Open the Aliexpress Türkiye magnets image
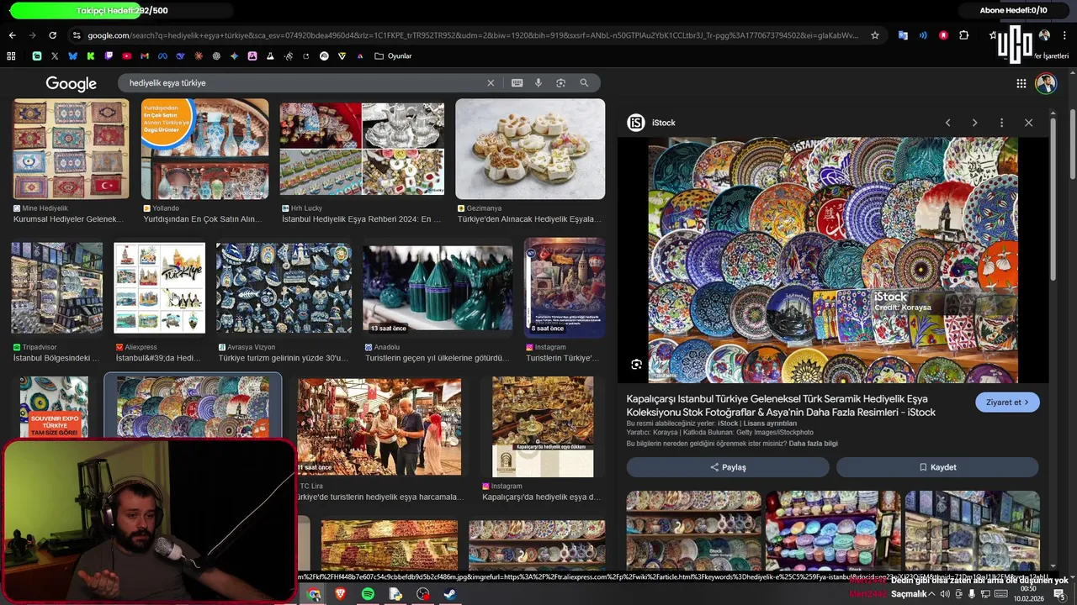The width and height of the screenshot is (1077, 605). [x=160, y=288]
